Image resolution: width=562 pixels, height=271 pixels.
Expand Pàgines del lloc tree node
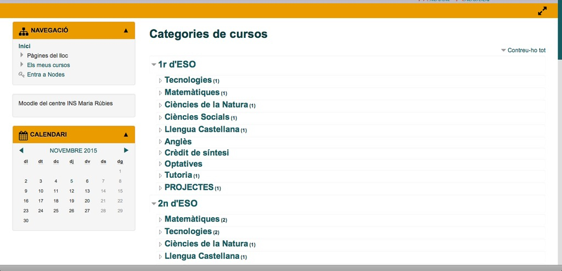[22, 55]
